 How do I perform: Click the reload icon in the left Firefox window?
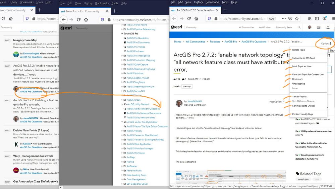click(3, 18)
